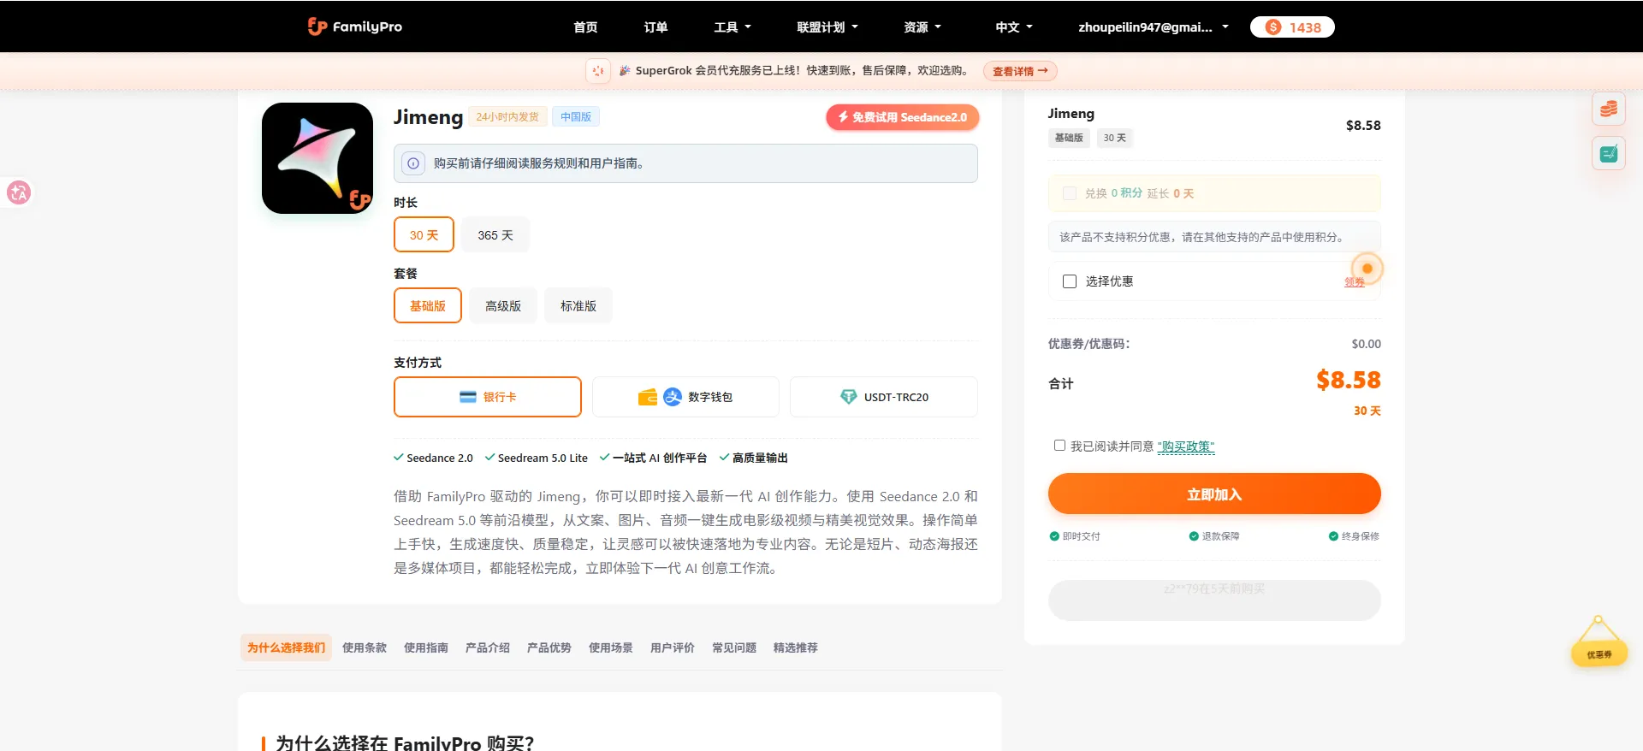Screen dimensions: 1643x751
Task: Click the Seedance 2.0 feature label
Action: pyautogui.click(x=433, y=458)
